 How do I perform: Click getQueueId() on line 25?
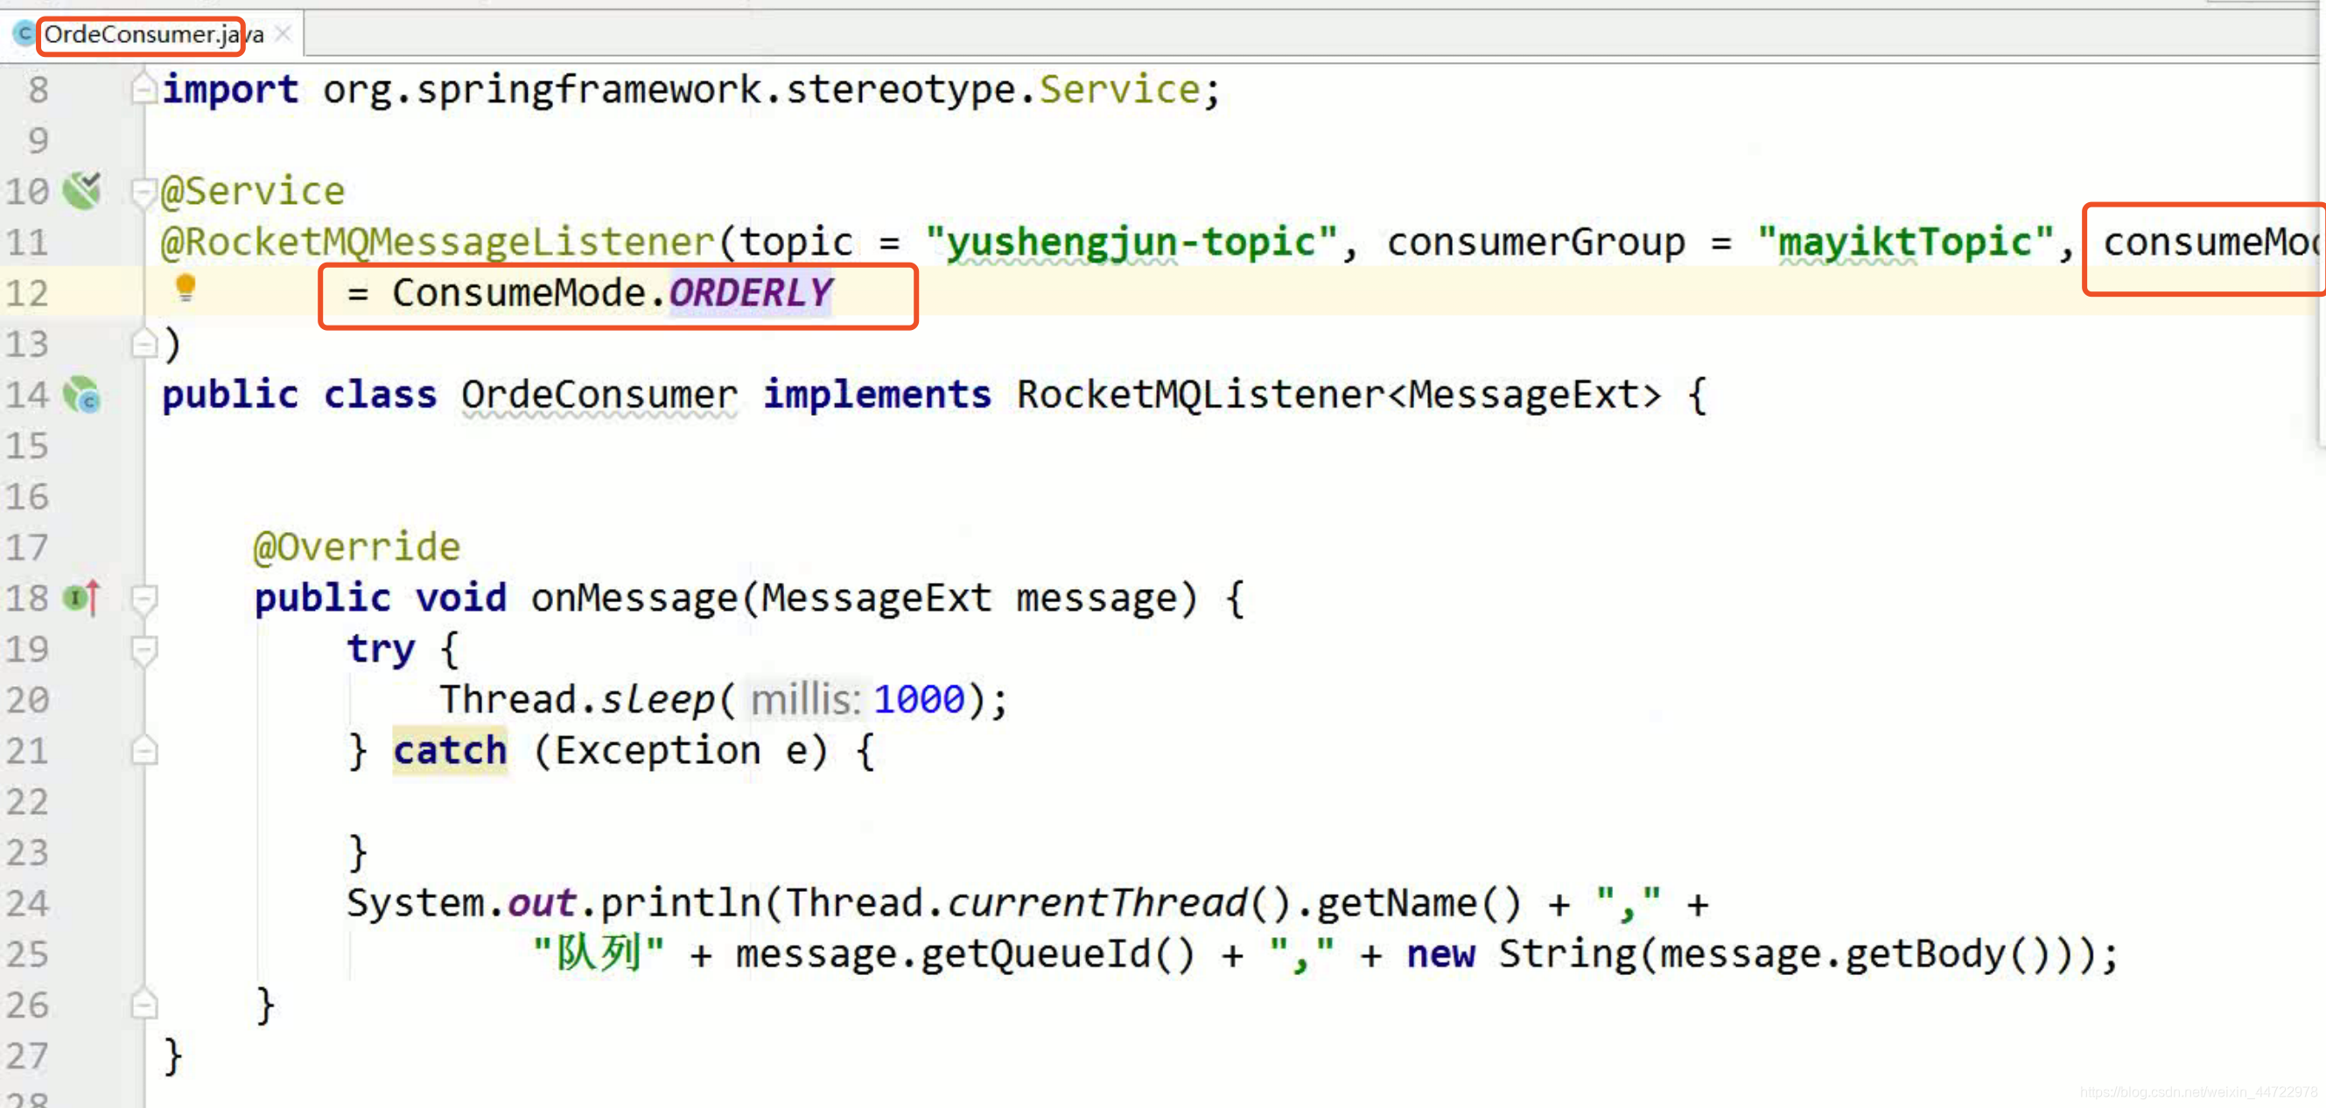point(1056,954)
